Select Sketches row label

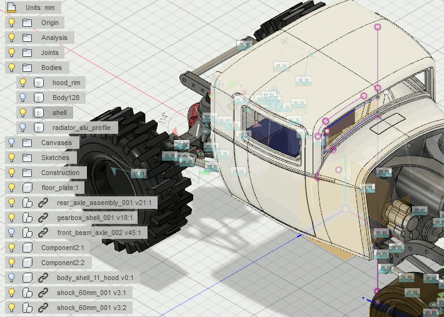click(x=55, y=158)
